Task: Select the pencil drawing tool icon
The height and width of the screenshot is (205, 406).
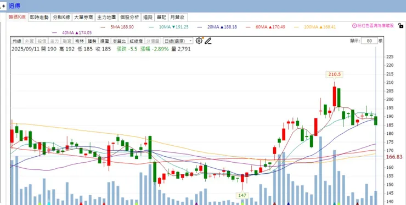Action: click(208, 41)
